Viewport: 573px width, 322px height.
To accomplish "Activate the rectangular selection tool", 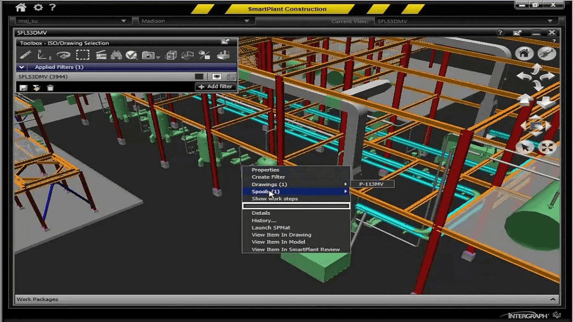I will 83,54.
